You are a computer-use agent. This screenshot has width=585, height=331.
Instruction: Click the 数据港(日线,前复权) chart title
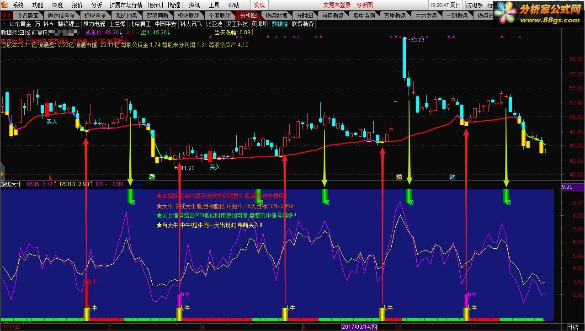point(24,32)
